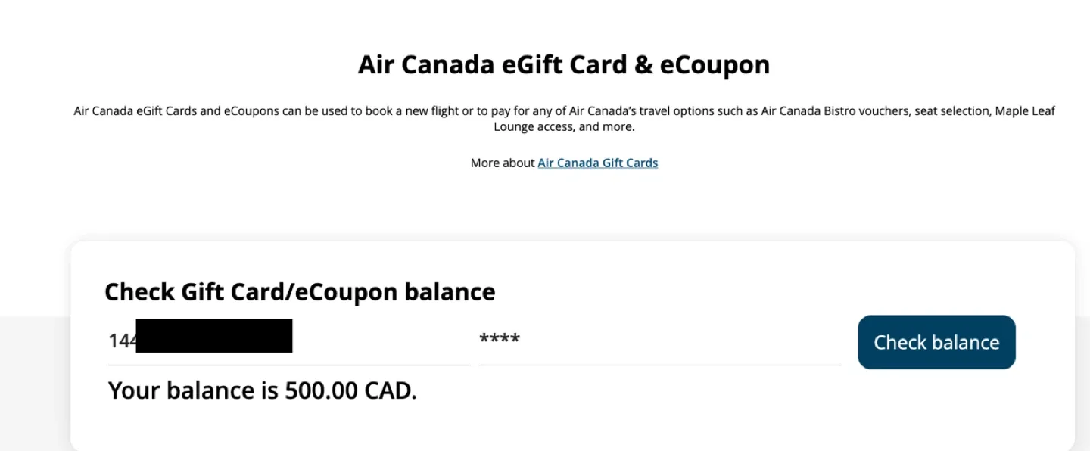Click the Check balance button
Viewport: 1090px width, 451px height.
pos(936,342)
